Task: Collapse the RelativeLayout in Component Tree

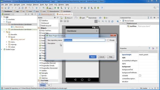Action: (123, 23)
